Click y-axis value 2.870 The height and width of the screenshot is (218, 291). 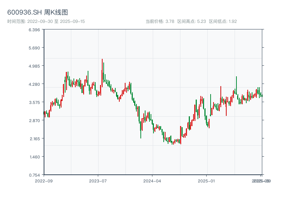tap(34, 121)
